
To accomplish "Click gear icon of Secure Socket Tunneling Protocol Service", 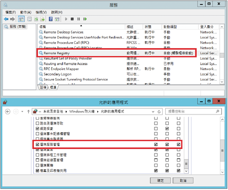I will click(x=41, y=79).
